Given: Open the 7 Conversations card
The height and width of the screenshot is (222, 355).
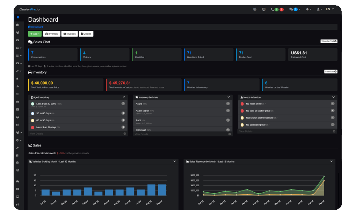Looking at the screenshot, I should (53, 55).
